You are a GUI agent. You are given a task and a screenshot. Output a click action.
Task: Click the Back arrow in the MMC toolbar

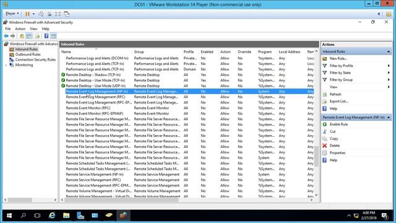[x=6, y=36]
